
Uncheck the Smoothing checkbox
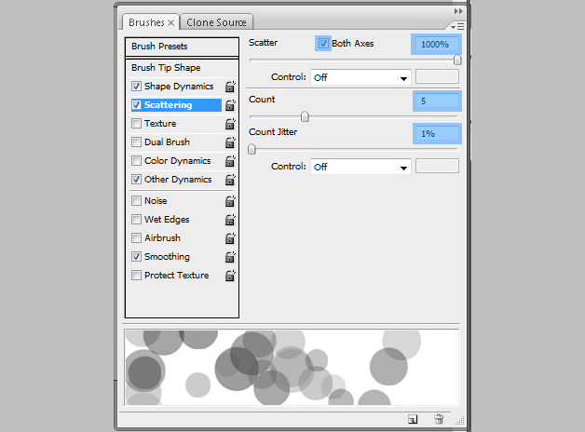click(x=137, y=256)
